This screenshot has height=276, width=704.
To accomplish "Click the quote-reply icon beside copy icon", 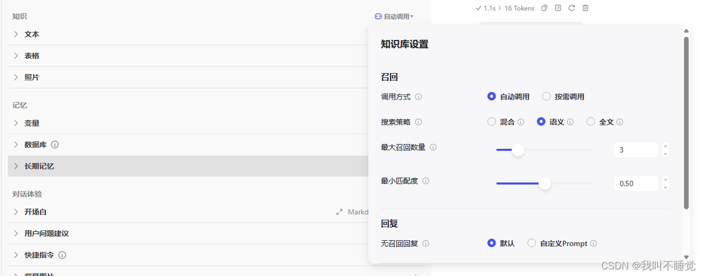I will click(558, 8).
